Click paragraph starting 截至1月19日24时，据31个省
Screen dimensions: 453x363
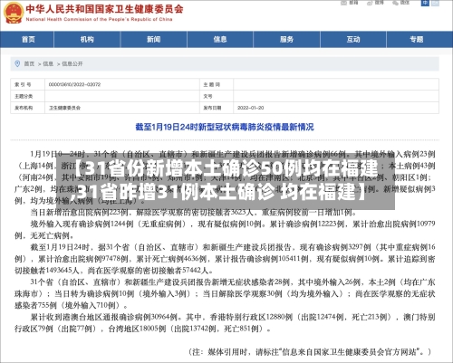tap(225, 259)
